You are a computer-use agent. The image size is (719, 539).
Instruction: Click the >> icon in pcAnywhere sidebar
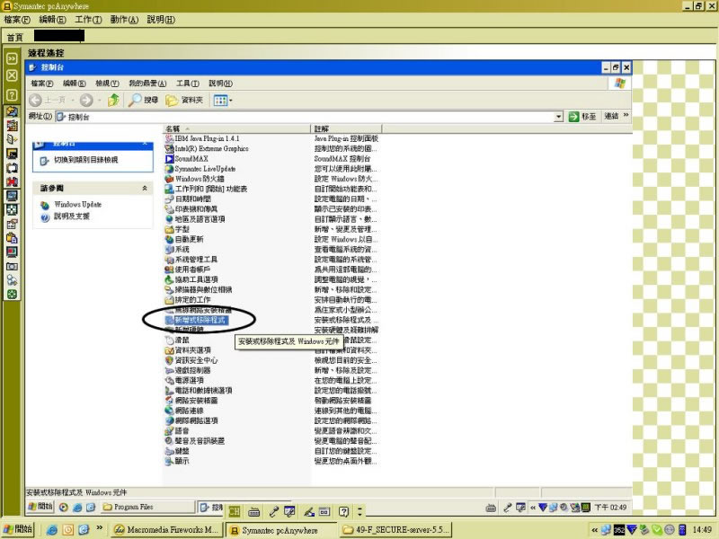click(x=12, y=58)
